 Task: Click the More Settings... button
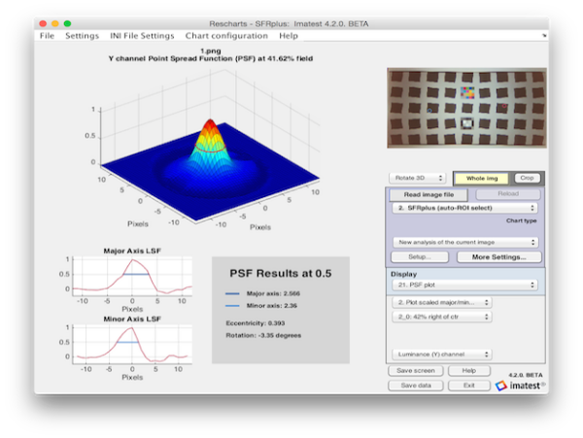[498, 257]
